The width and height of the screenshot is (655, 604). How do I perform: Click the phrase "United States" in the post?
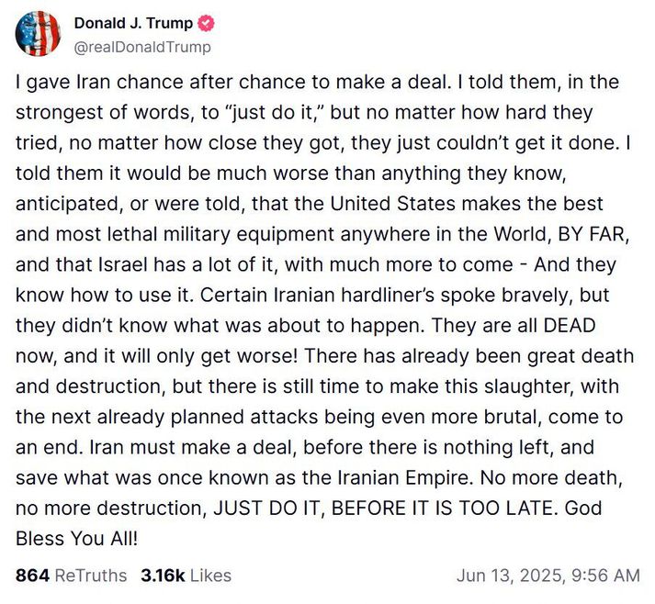pos(392,204)
